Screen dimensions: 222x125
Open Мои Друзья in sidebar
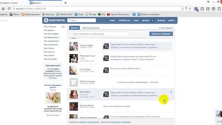tap(49, 30)
